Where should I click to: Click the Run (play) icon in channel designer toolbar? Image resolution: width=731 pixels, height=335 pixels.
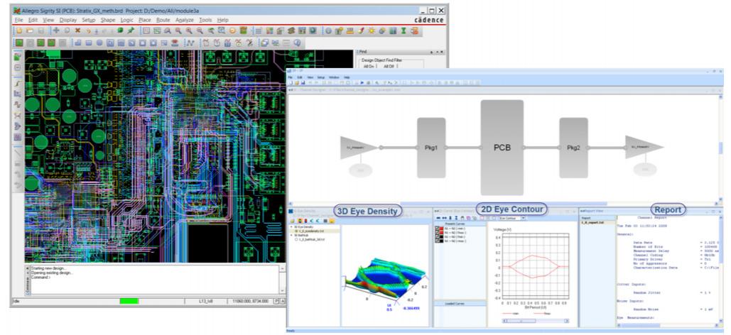pos(362,82)
